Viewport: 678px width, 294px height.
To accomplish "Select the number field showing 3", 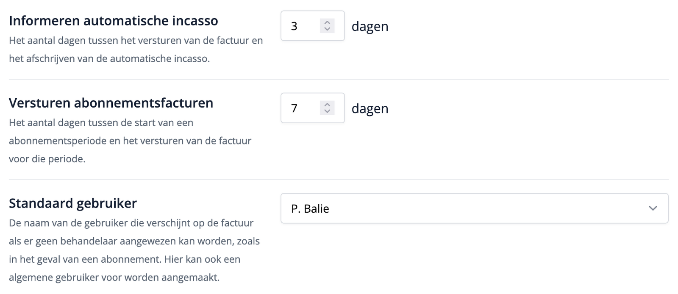I will click(301, 26).
